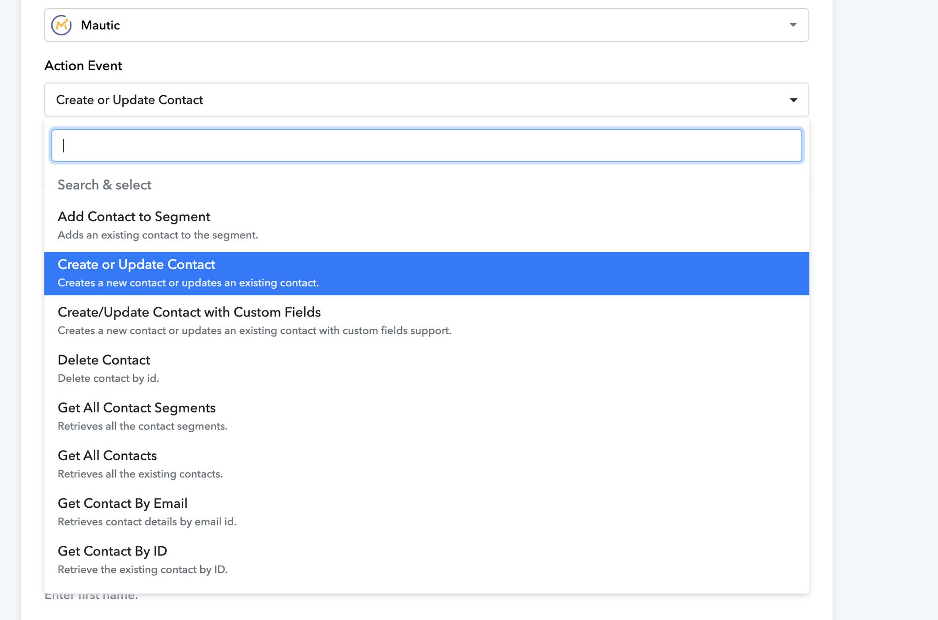Select Create/Update Contact with Custom Fields

pos(426,321)
